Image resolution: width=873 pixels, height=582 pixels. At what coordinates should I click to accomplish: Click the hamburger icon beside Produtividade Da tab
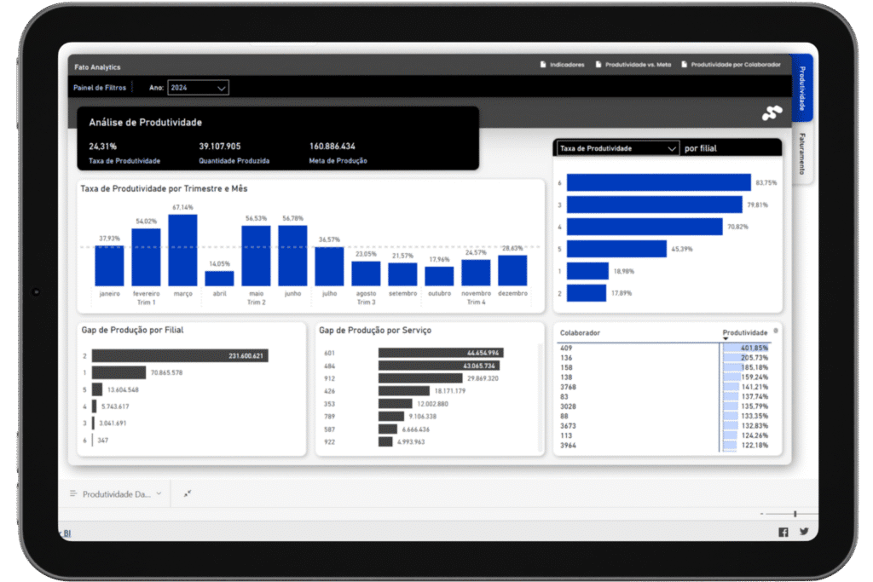point(72,493)
